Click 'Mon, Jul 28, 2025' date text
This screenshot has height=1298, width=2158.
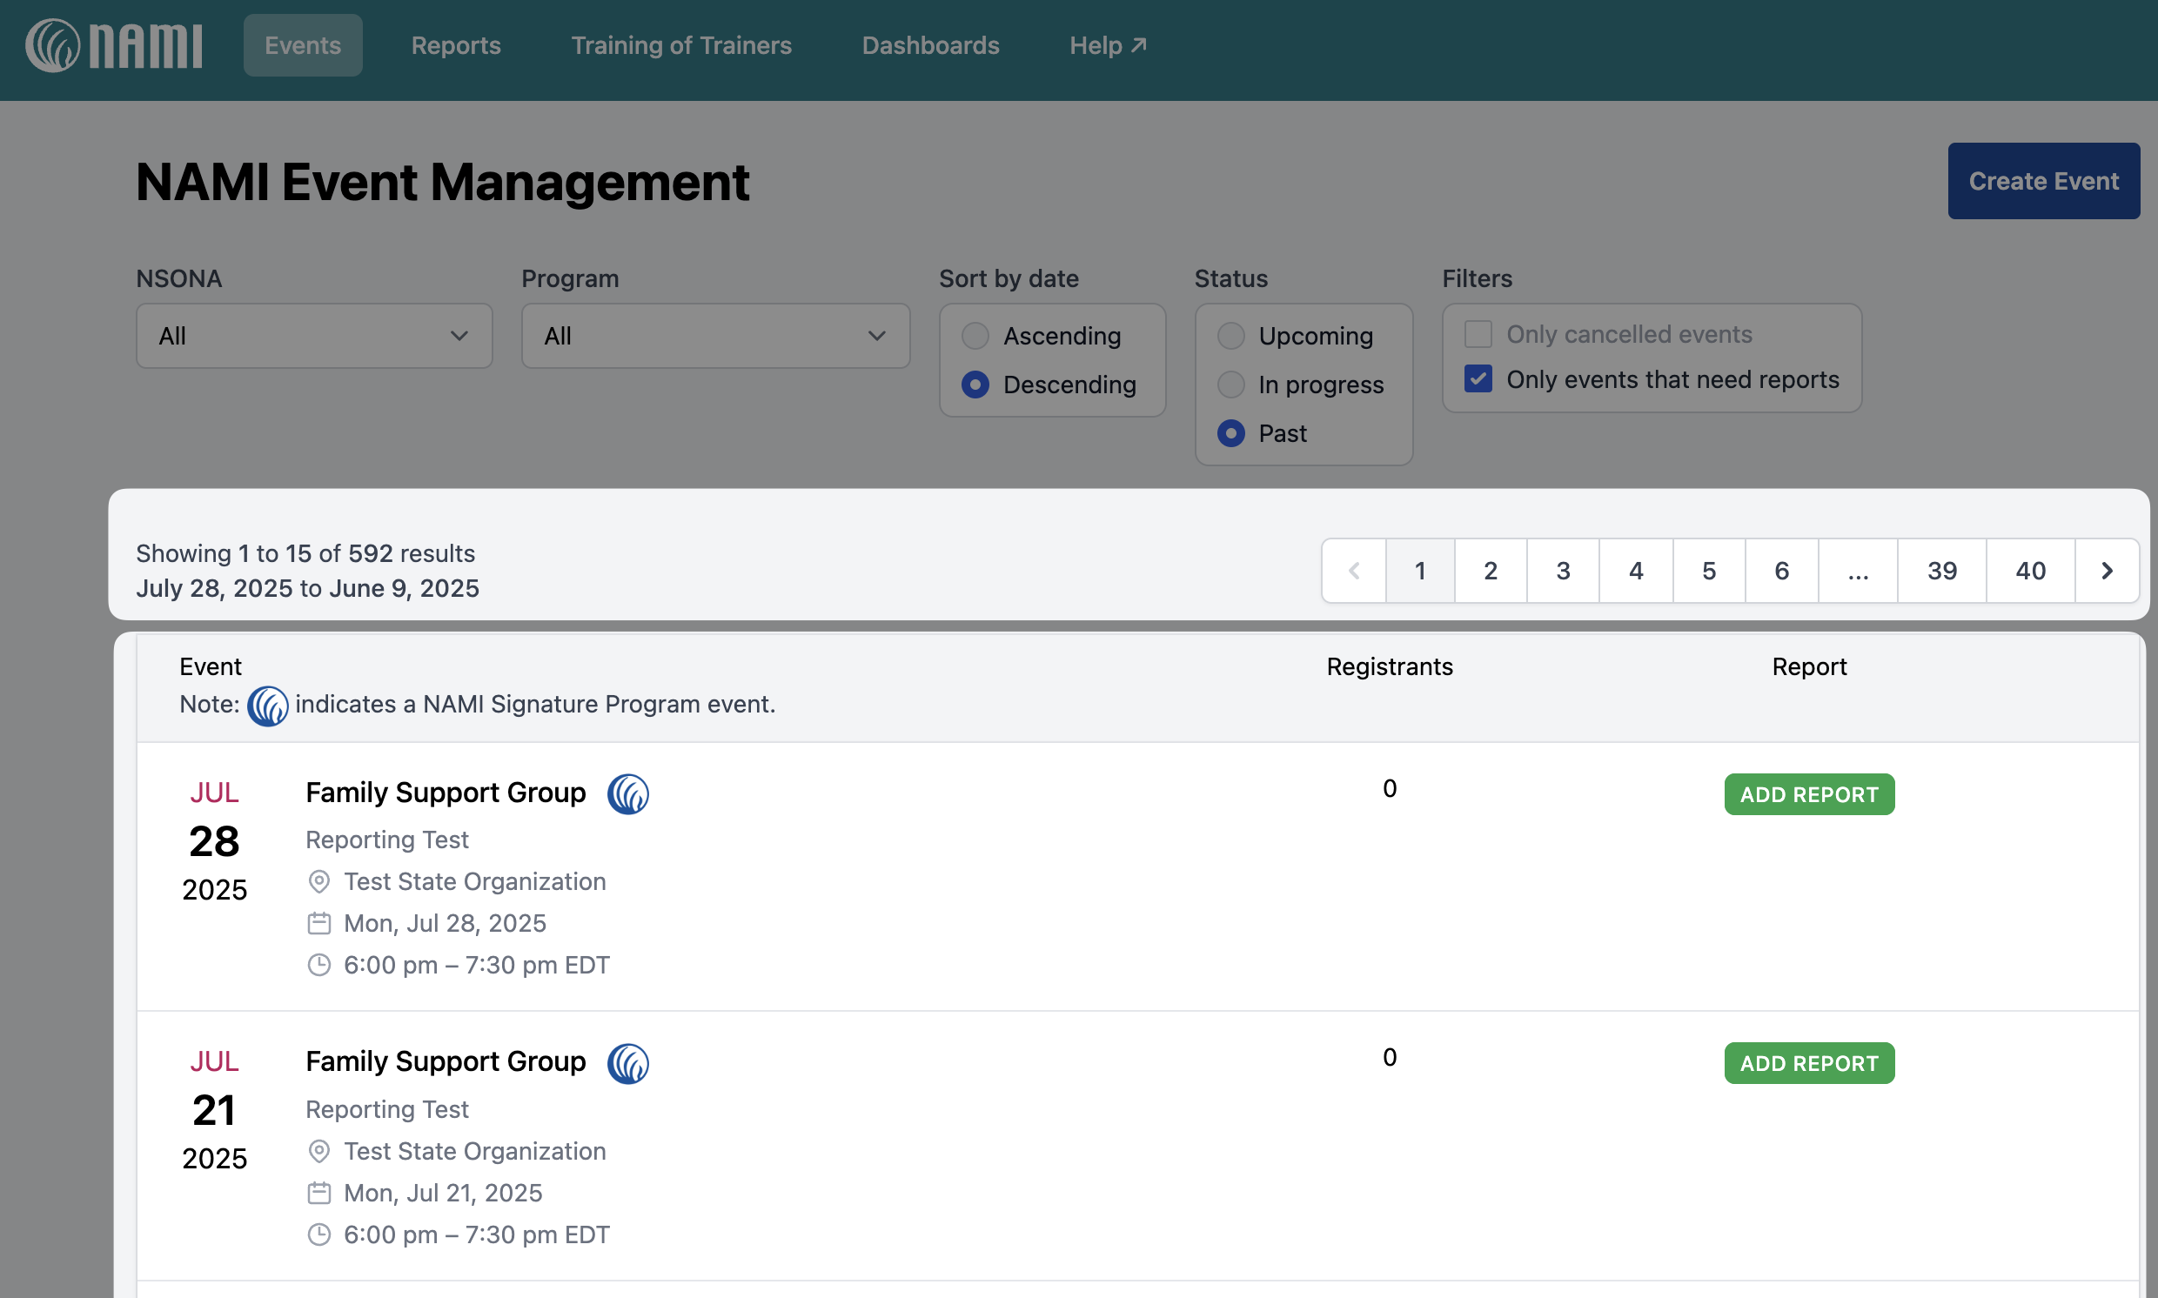point(446,924)
